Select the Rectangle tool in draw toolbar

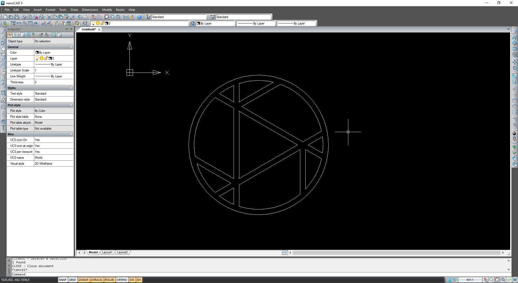(x=3, y=54)
